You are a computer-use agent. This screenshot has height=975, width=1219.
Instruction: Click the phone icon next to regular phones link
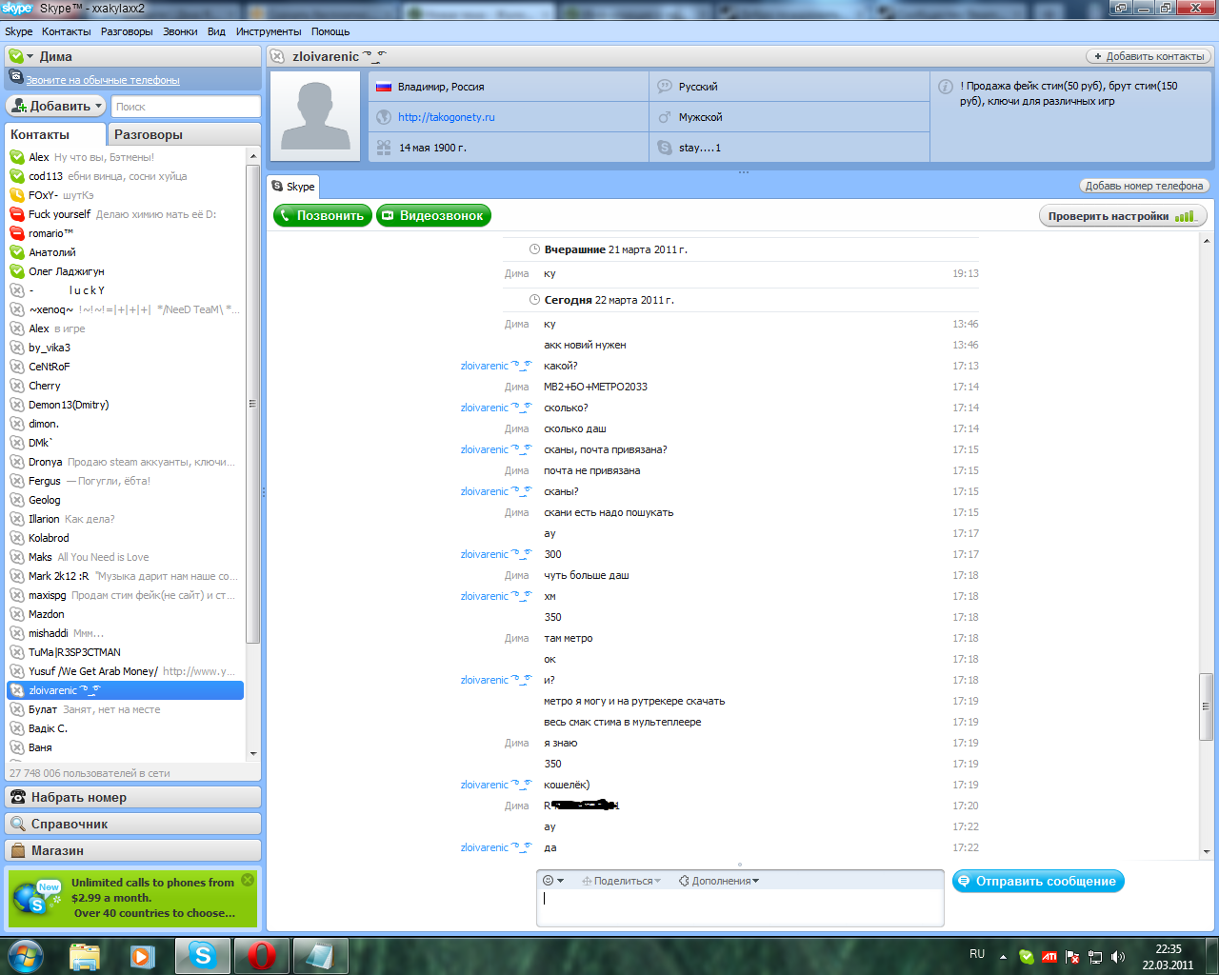click(x=16, y=78)
